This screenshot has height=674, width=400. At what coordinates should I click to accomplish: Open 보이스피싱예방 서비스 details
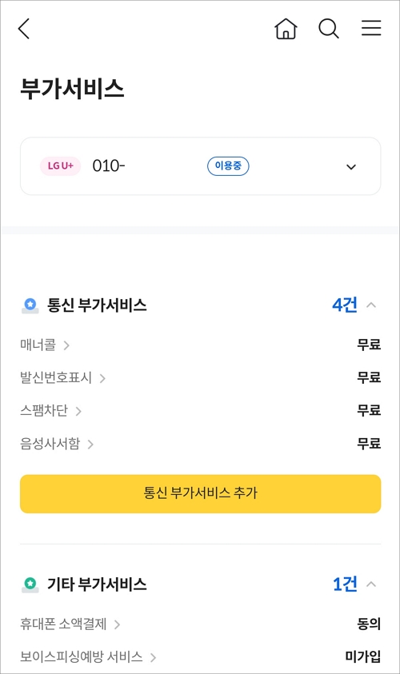[x=88, y=656]
